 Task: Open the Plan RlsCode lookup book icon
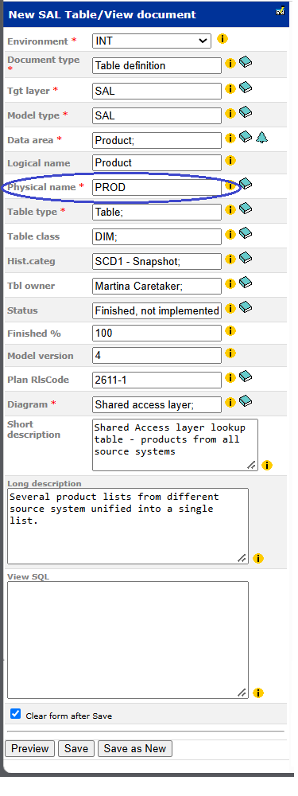click(246, 377)
